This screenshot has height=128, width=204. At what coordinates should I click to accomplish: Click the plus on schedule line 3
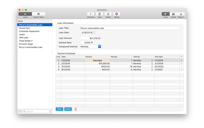click(181, 67)
